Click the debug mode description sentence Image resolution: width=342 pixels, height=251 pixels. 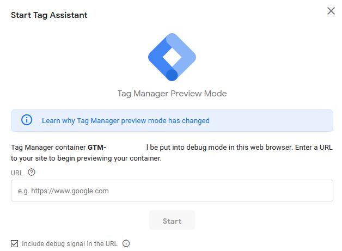240,148
